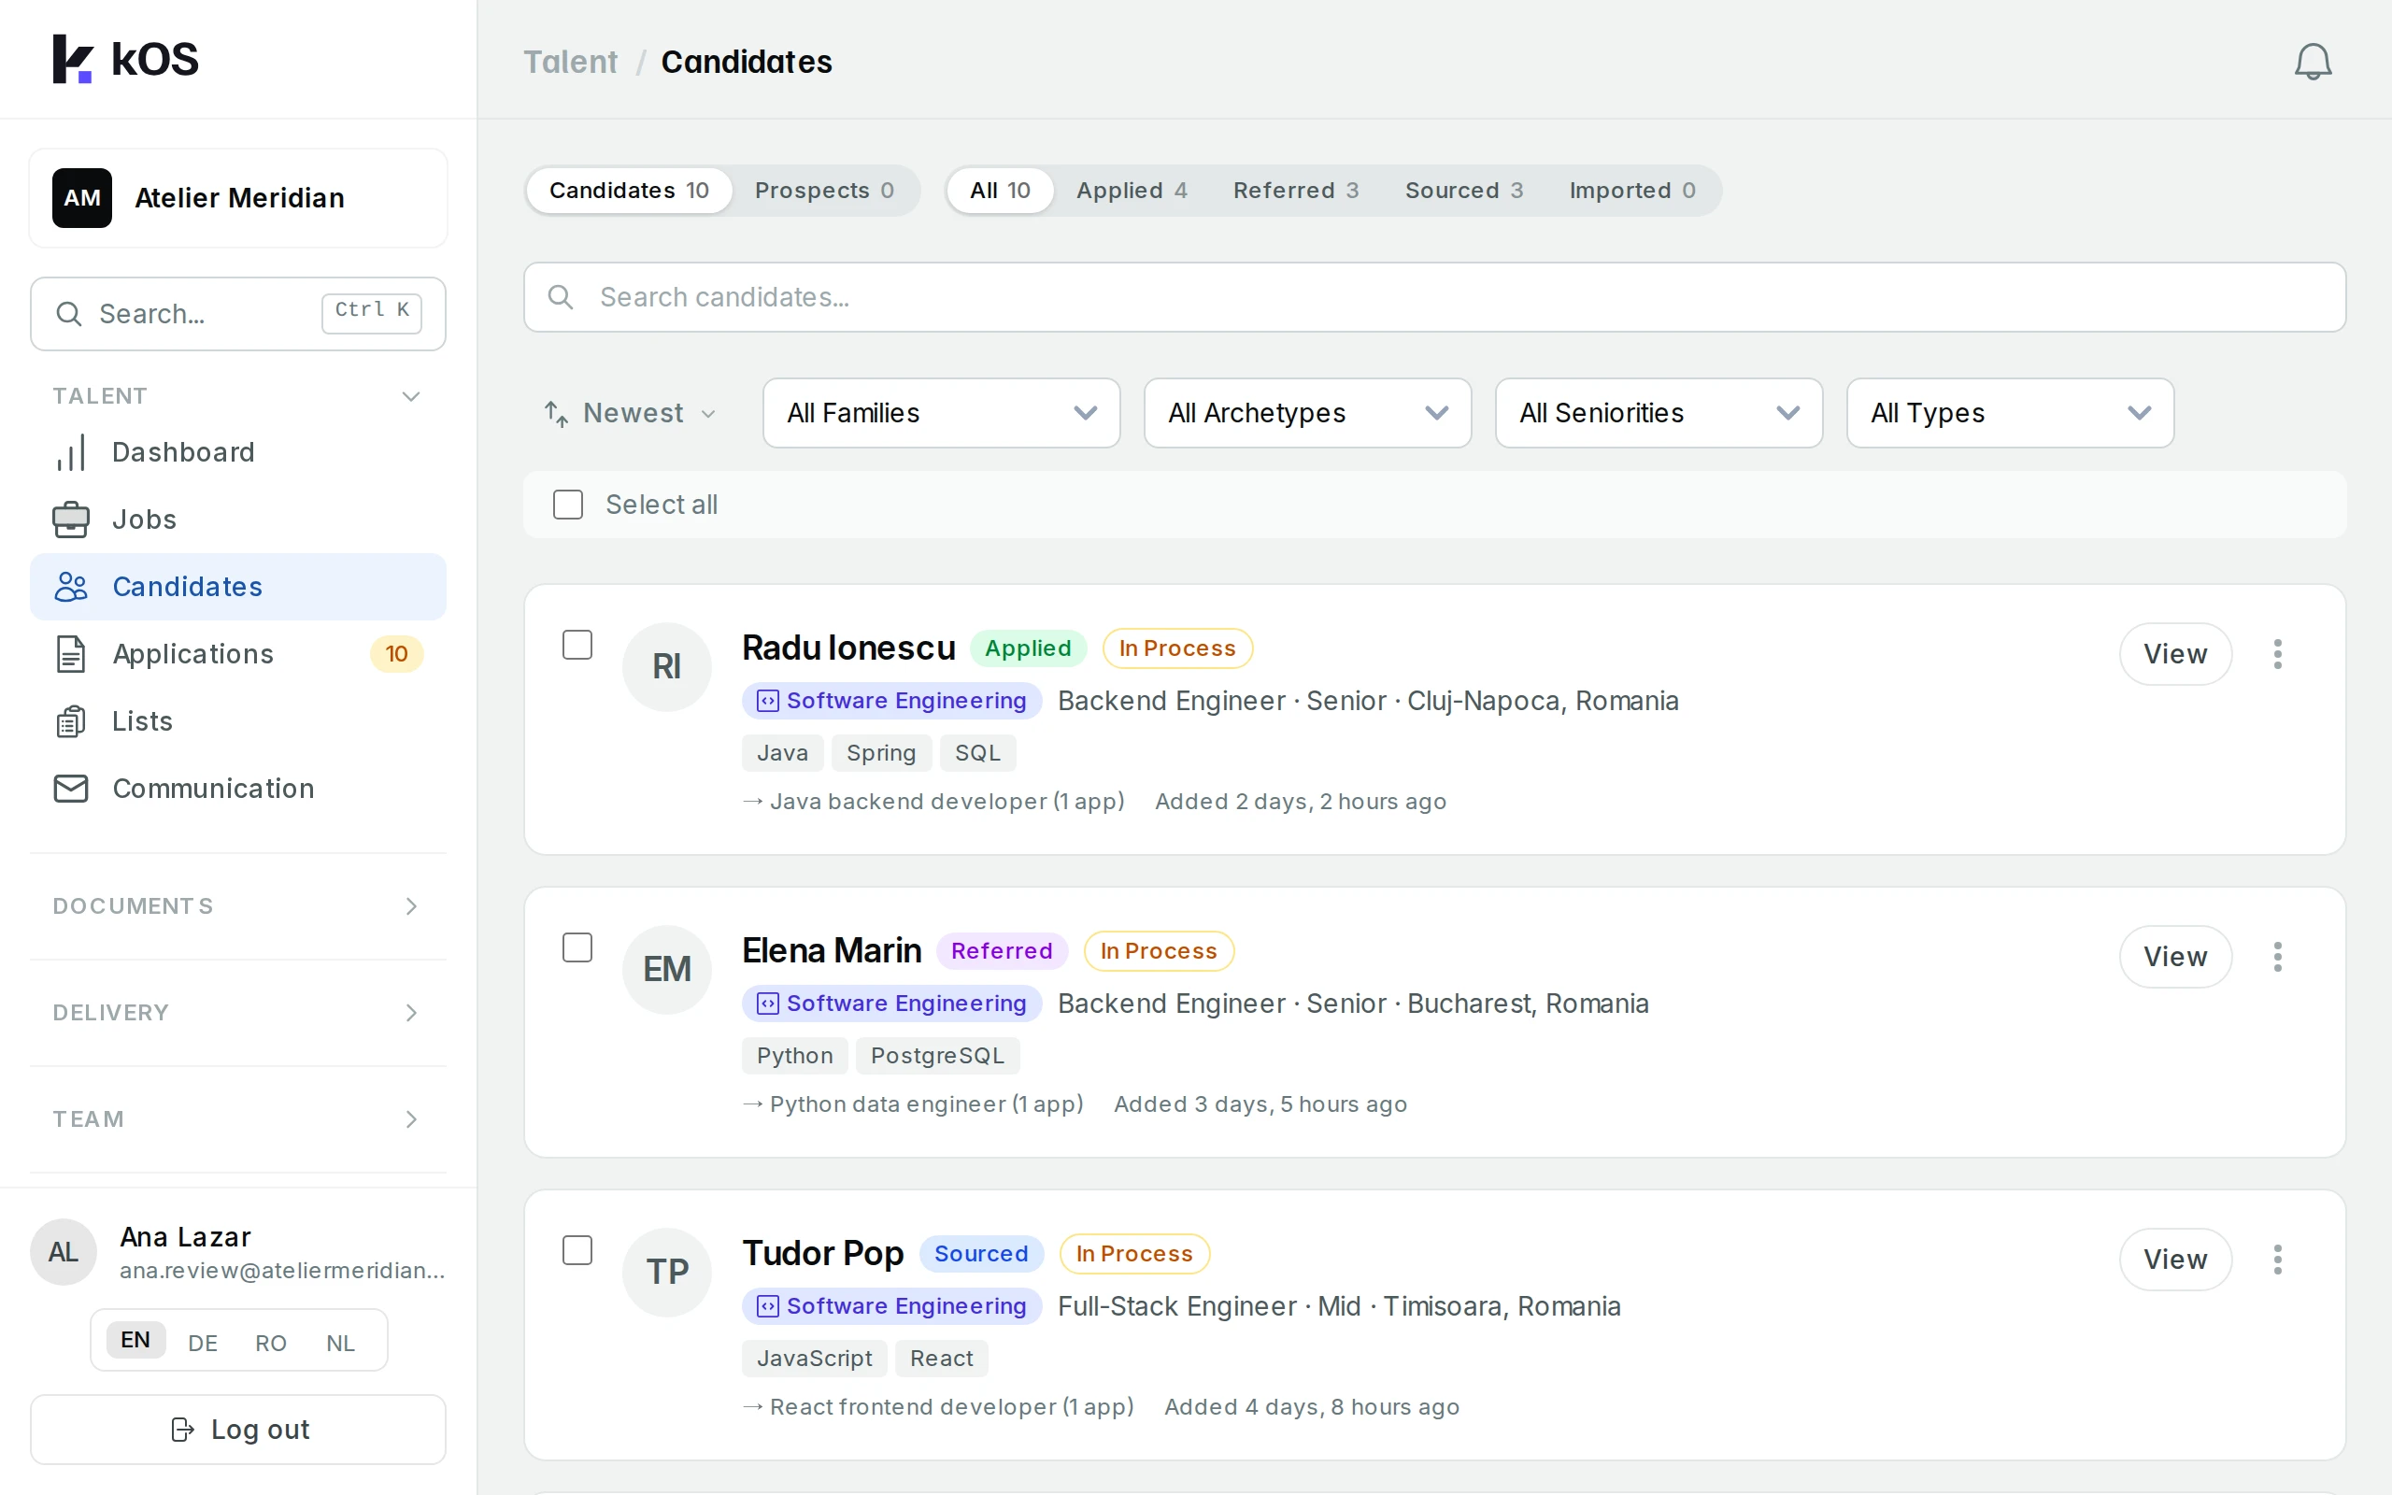Image resolution: width=2392 pixels, height=1495 pixels.
Task: Click the Talent breadcrumb link
Action: 570,62
